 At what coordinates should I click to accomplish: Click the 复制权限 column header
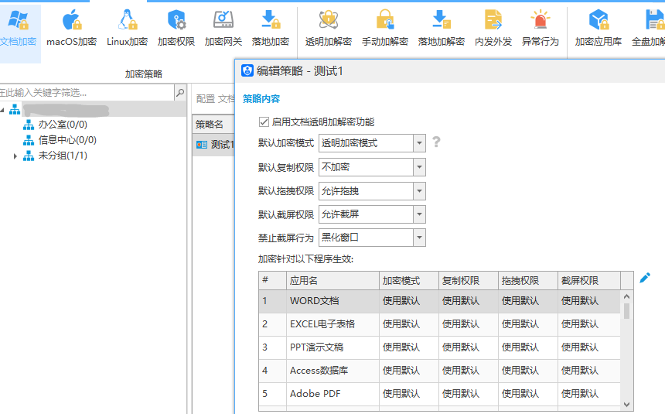pyautogui.click(x=469, y=281)
